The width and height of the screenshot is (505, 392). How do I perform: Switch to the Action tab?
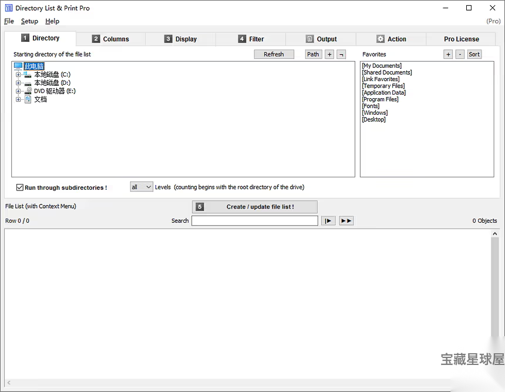391,39
